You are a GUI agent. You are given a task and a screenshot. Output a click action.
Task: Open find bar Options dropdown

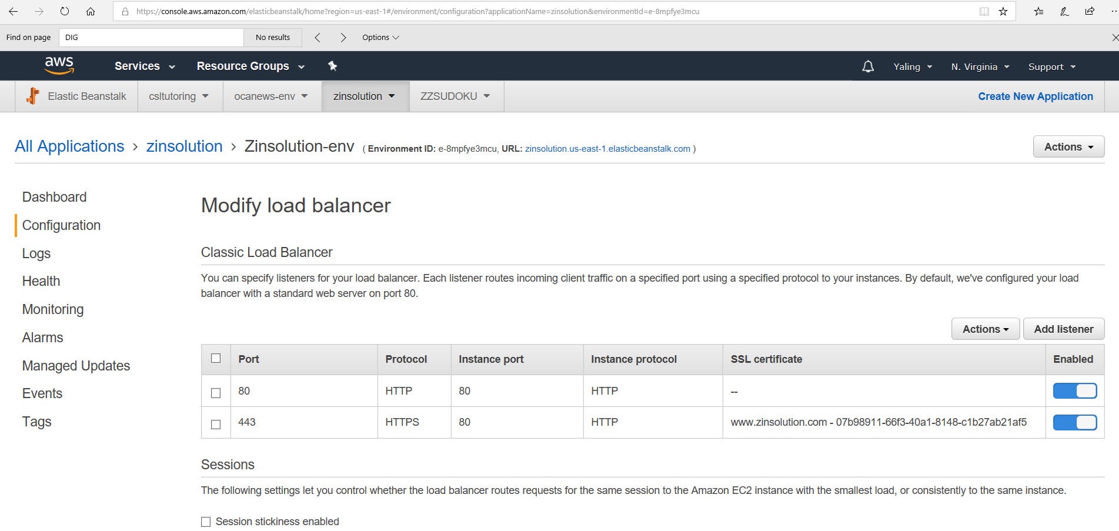pyautogui.click(x=380, y=38)
